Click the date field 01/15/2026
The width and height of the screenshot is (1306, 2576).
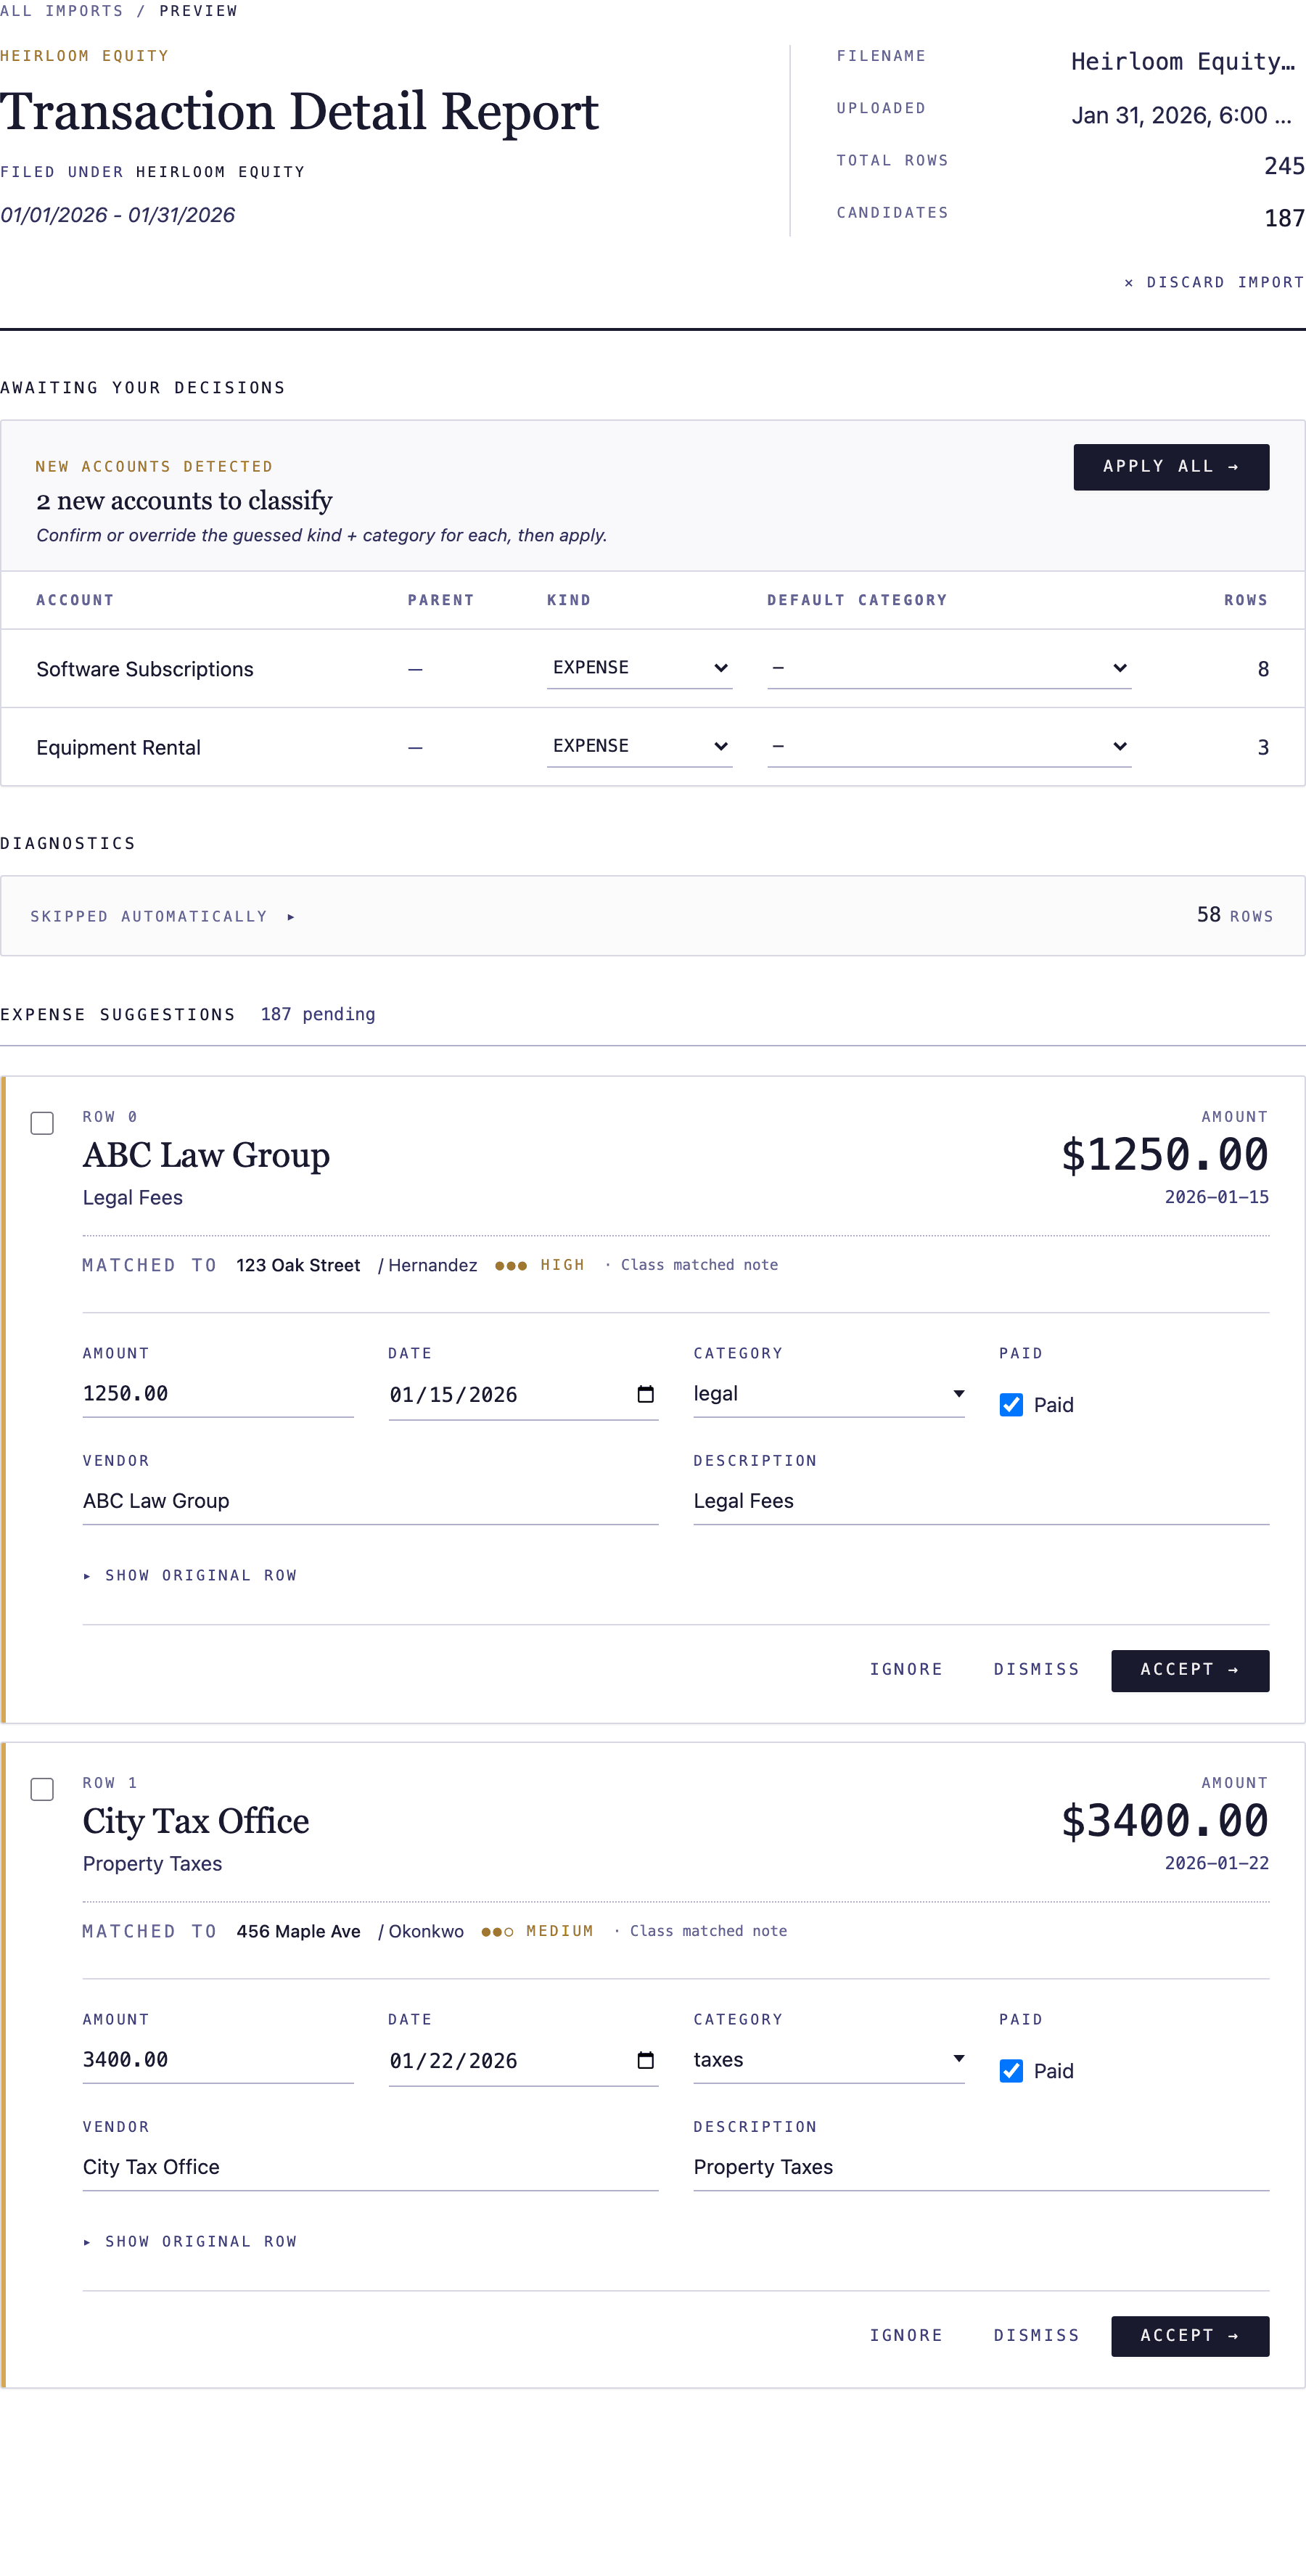coord(523,1395)
